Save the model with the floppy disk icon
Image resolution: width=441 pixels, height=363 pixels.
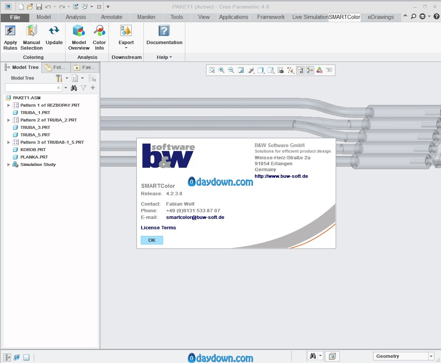point(39,7)
